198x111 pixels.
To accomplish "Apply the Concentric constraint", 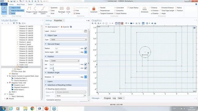I will (119, 10).
